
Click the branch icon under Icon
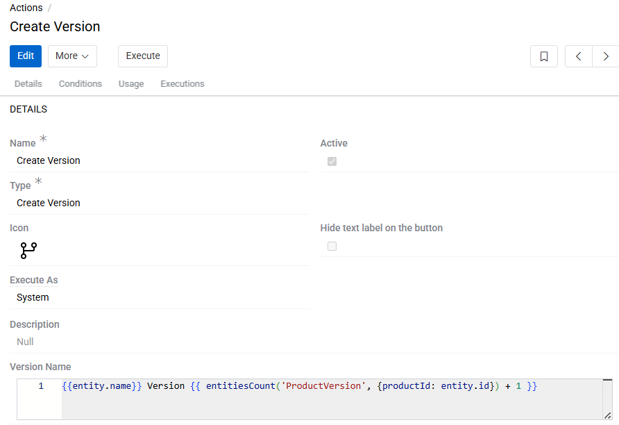tap(28, 250)
